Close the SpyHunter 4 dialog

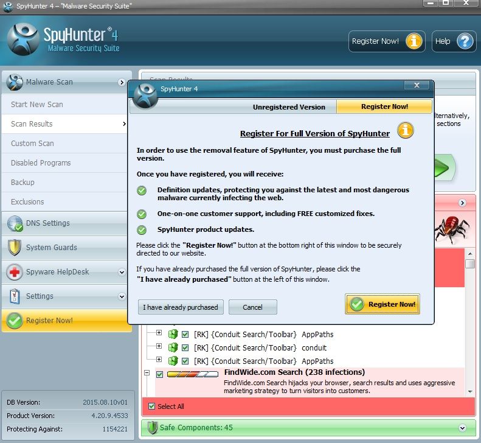[417, 85]
